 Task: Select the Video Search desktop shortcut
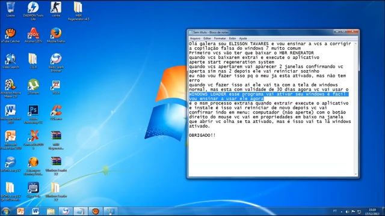10,61
